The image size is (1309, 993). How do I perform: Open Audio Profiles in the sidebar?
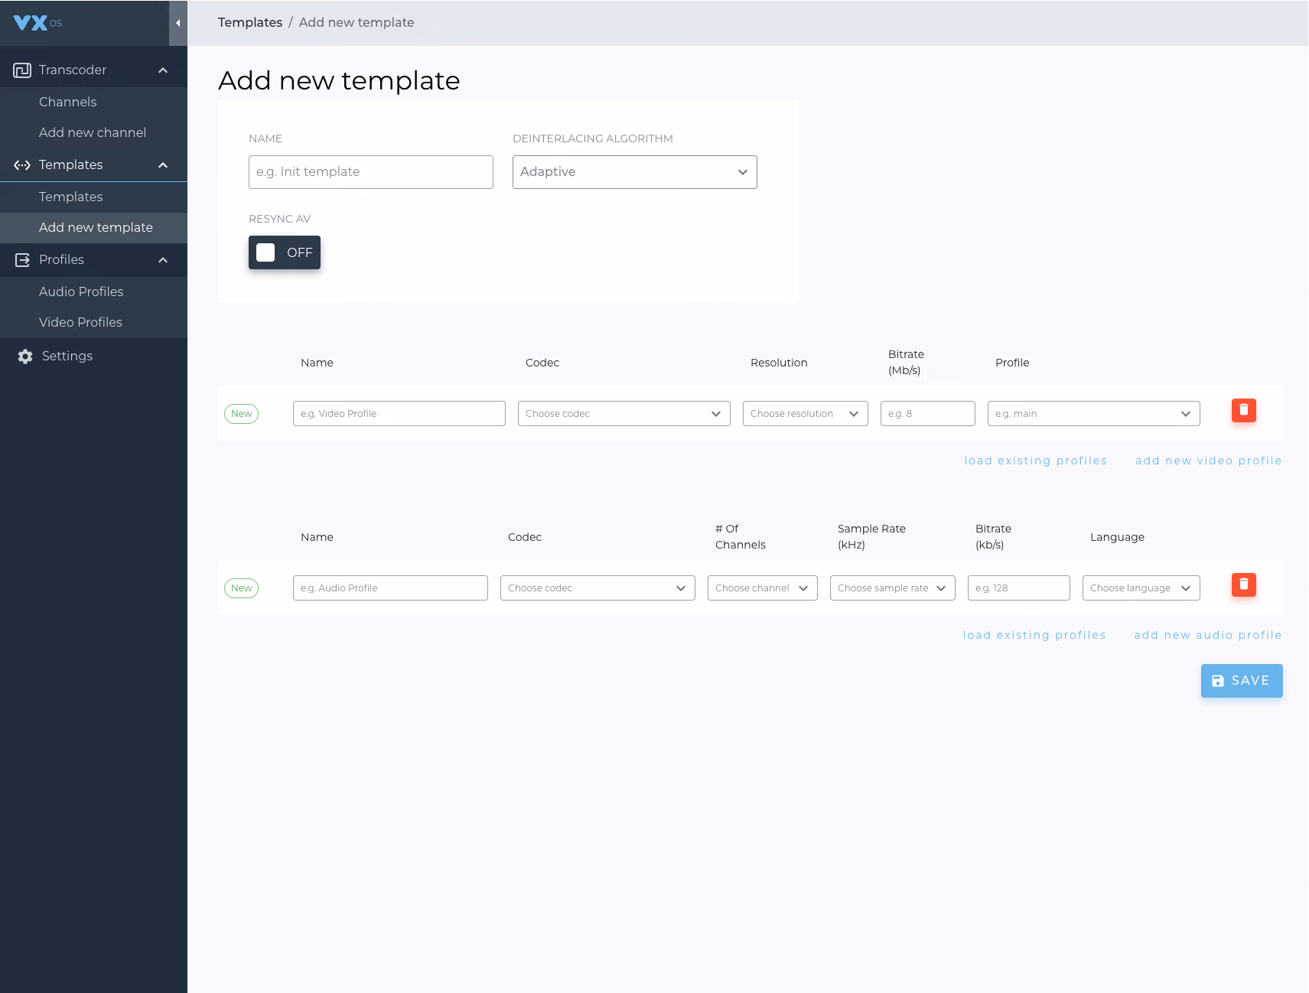click(93, 292)
